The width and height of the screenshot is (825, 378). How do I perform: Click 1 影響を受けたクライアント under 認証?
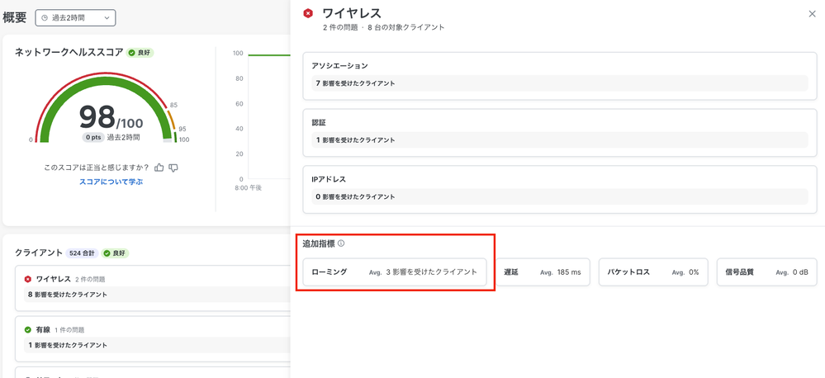click(356, 139)
